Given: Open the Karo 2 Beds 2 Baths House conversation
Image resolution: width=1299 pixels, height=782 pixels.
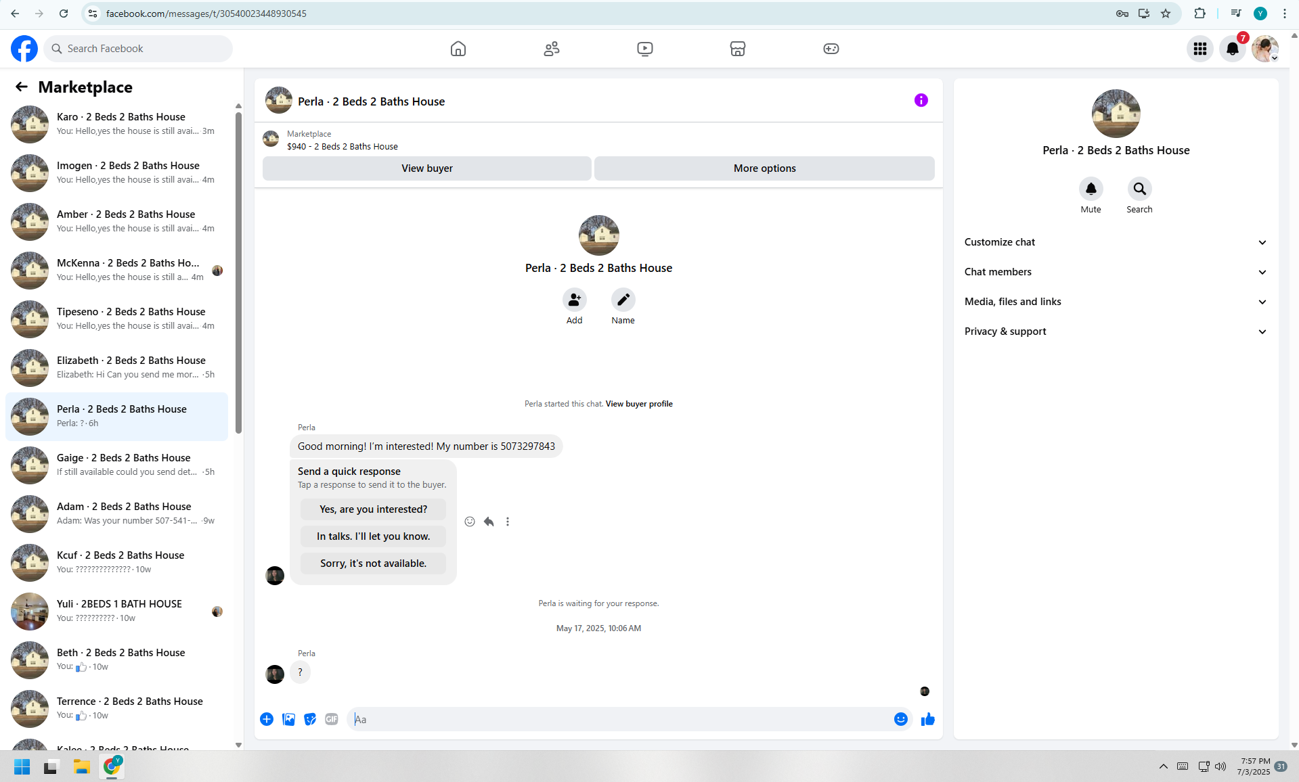Looking at the screenshot, I should [116, 124].
